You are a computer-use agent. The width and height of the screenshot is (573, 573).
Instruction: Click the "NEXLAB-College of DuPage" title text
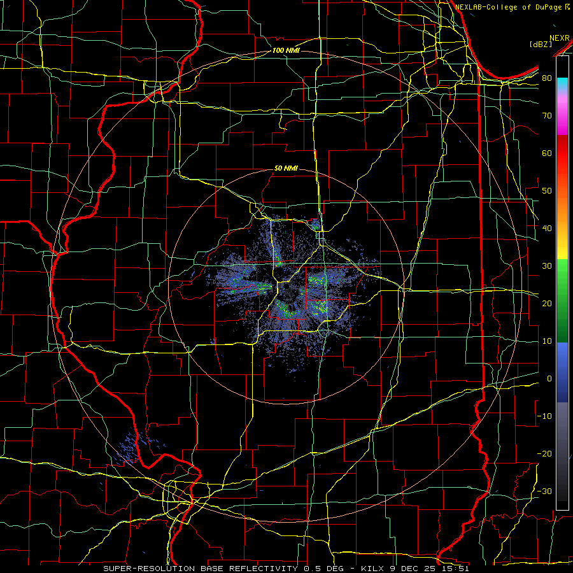click(509, 7)
